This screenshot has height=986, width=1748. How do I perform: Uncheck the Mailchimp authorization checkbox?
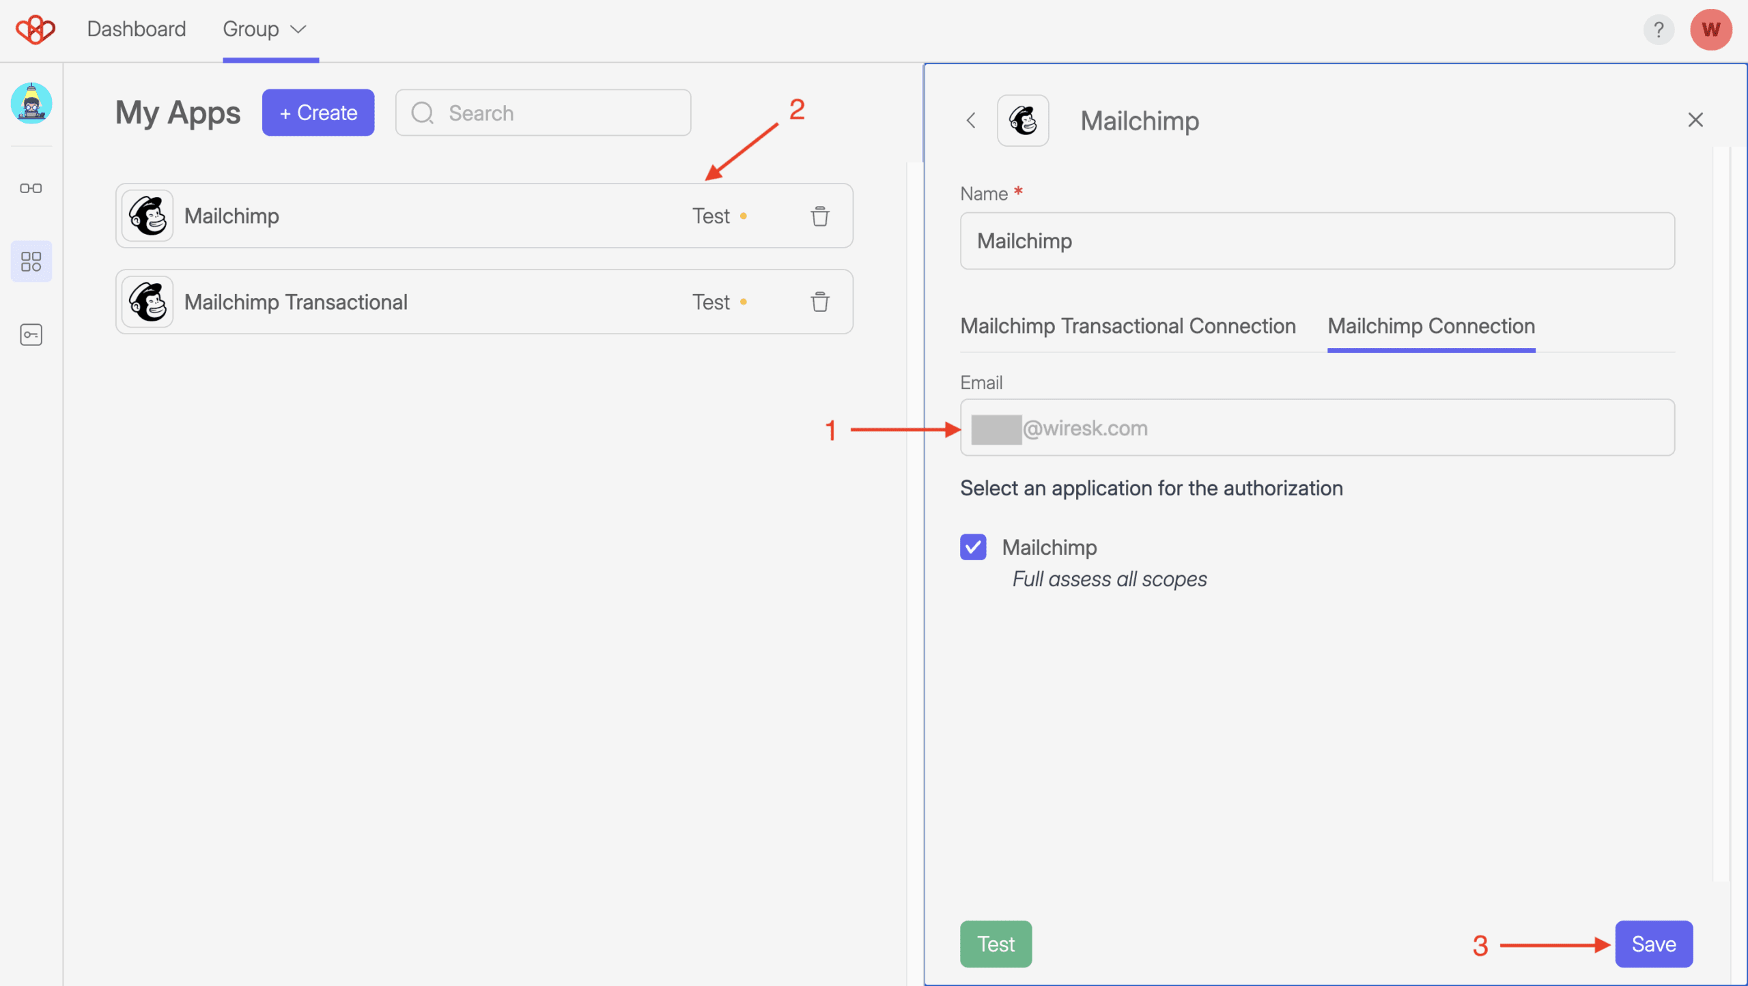click(973, 547)
